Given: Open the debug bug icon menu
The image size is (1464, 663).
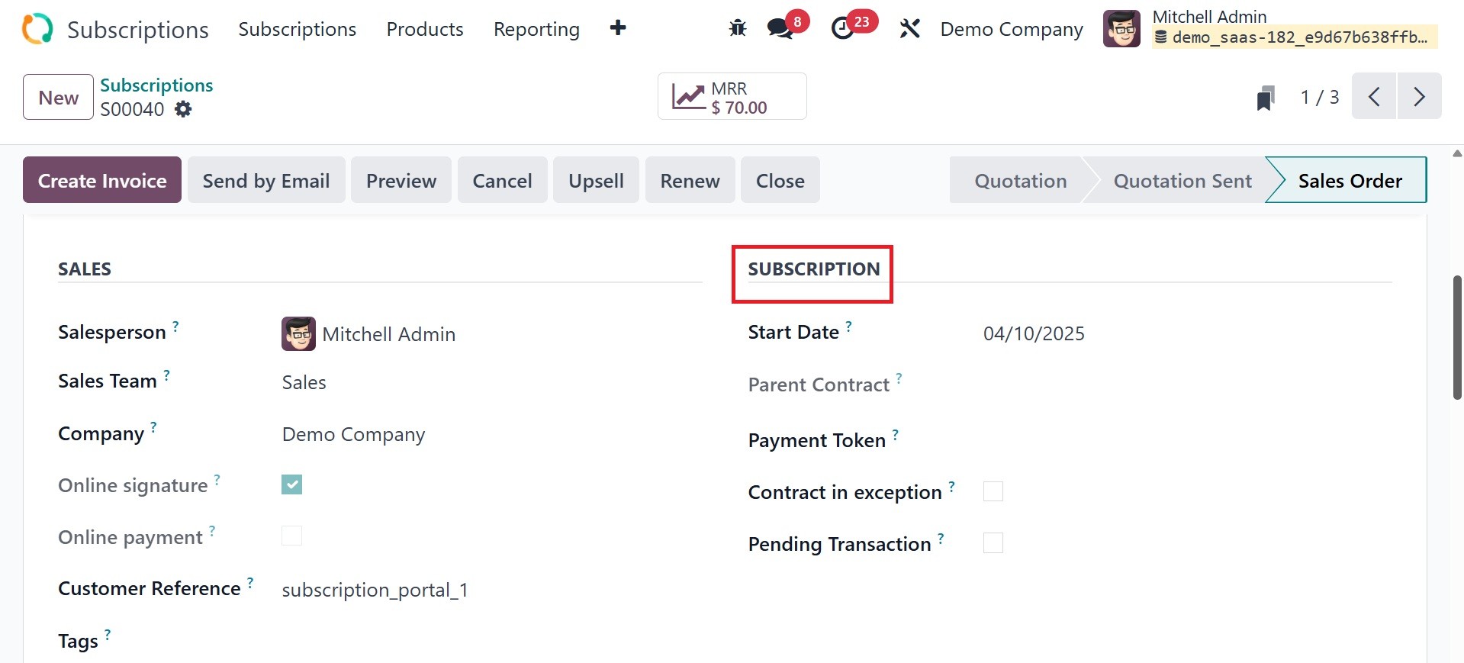Looking at the screenshot, I should [737, 29].
